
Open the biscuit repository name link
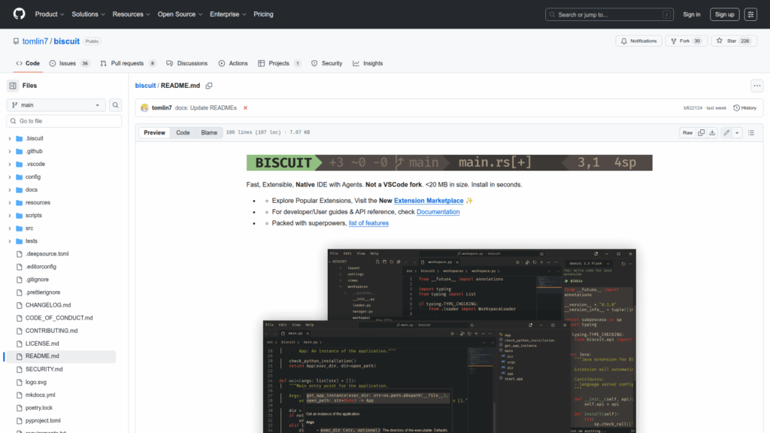[67, 41]
